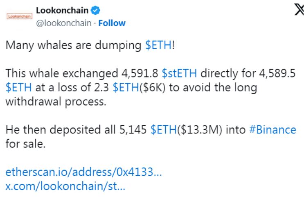Click the 'He then deposited all' text
The height and width of the screenshot is (197, 304).
click(x=61, y=130)
